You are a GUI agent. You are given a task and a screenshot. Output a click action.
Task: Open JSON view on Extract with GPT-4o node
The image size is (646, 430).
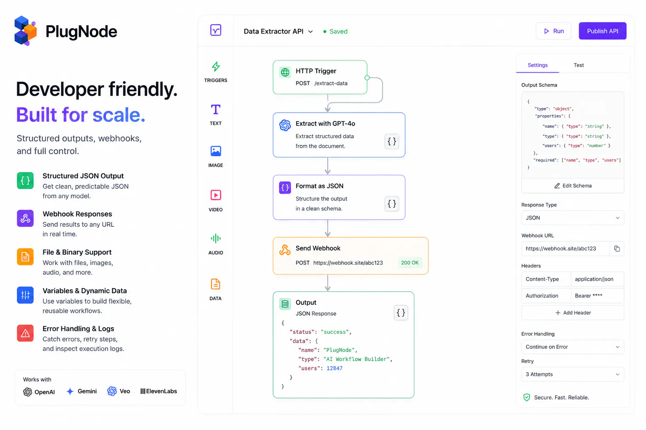tap(392, 142)
